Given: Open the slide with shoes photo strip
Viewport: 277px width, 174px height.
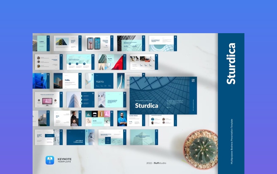Looking at the screenshot, I should (x=144, y=62).
